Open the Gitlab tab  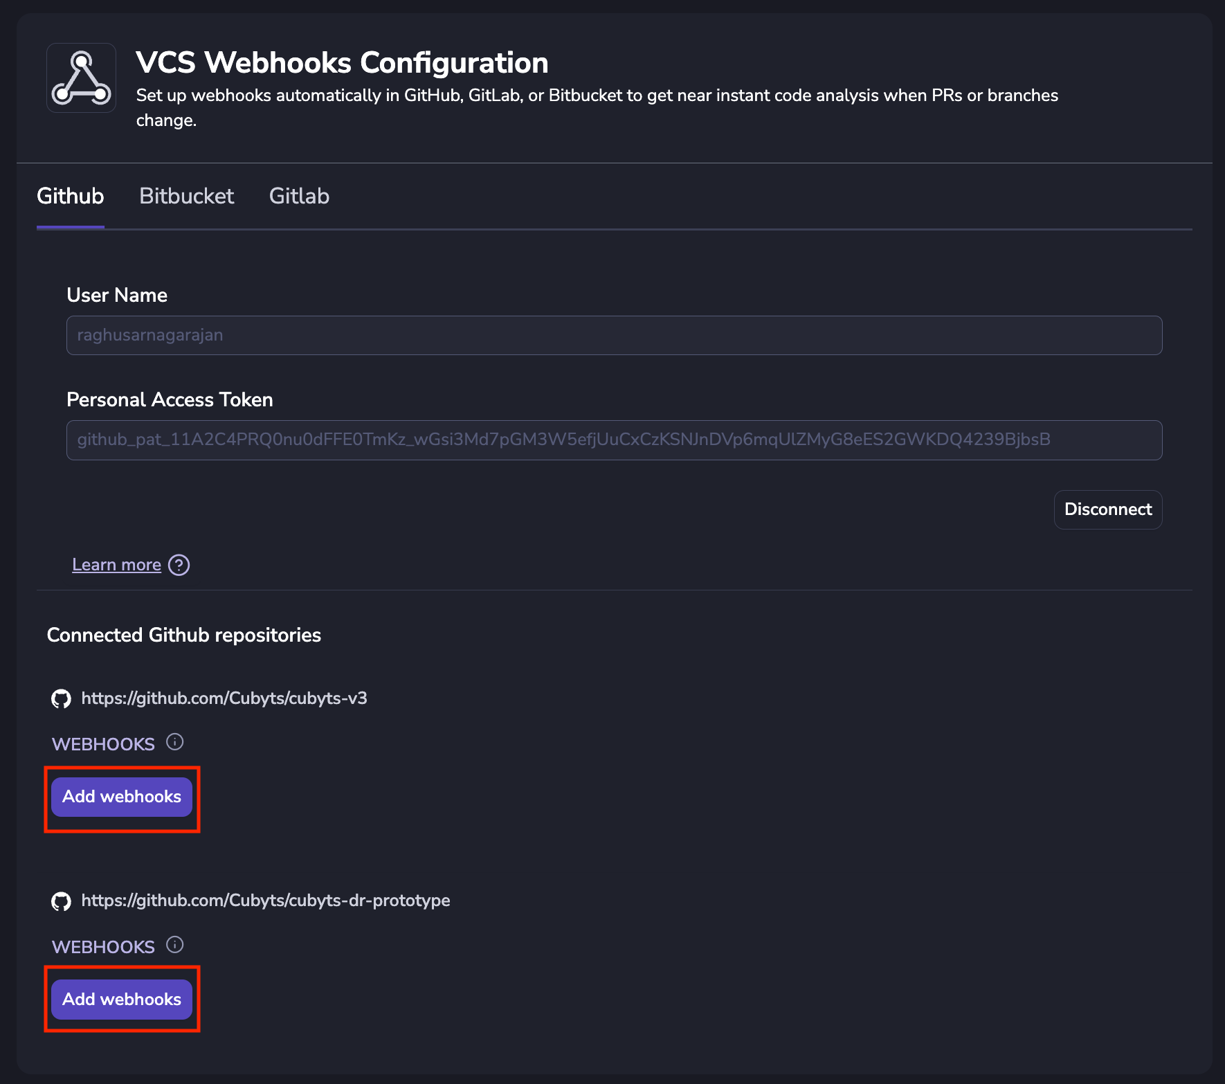tap(299, 196)
